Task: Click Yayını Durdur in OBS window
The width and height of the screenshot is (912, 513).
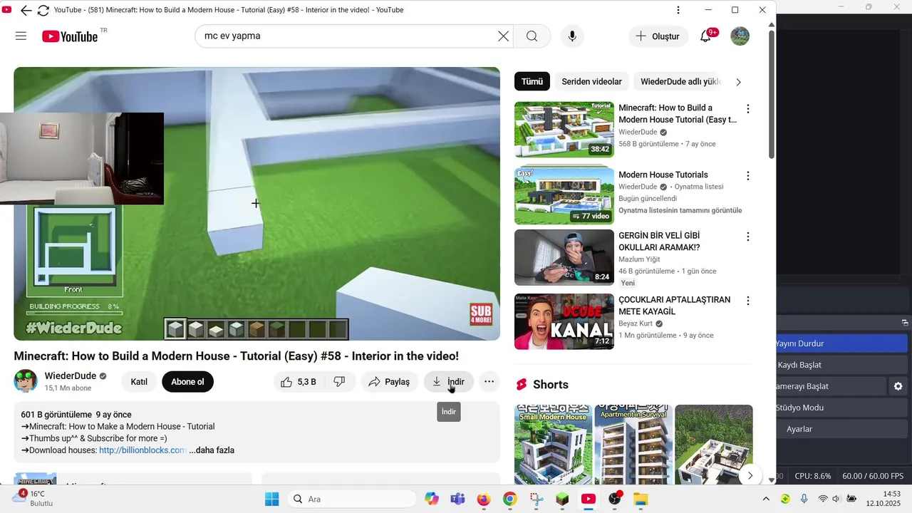Action: (x=841, y=343)
